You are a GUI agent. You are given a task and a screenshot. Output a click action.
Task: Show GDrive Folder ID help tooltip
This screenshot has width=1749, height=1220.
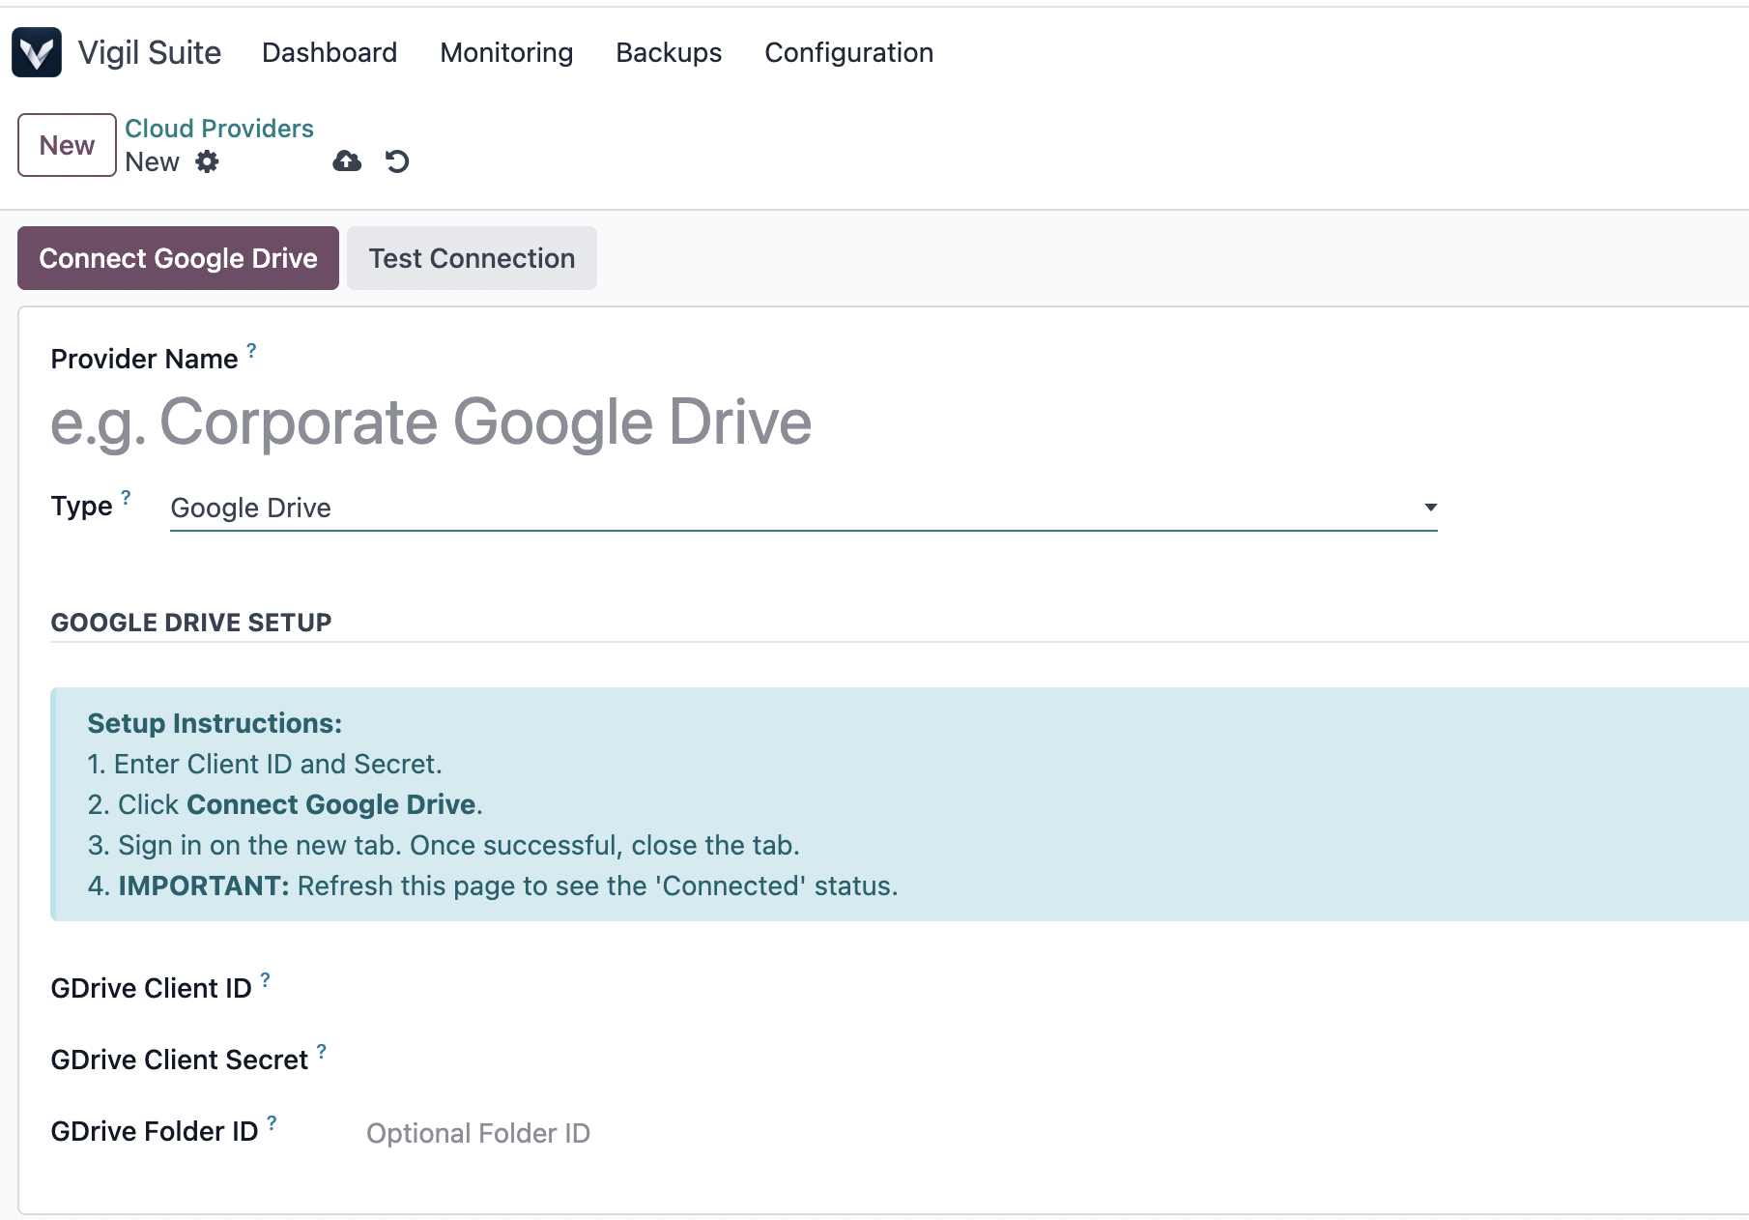[272, 1122]
